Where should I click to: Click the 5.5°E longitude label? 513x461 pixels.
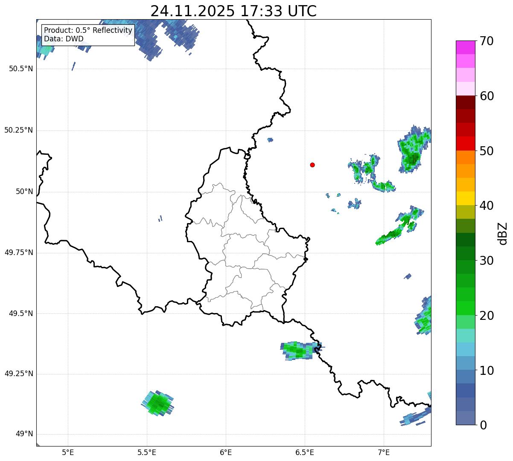pyautogui.click(x=147, y=452)
